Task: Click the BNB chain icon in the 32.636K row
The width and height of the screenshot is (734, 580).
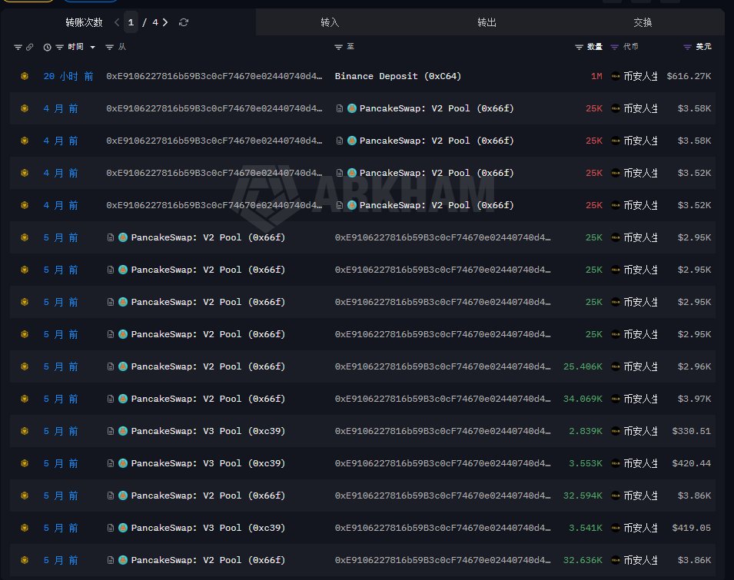Action: pyautogui.click(x=25, y=560)
